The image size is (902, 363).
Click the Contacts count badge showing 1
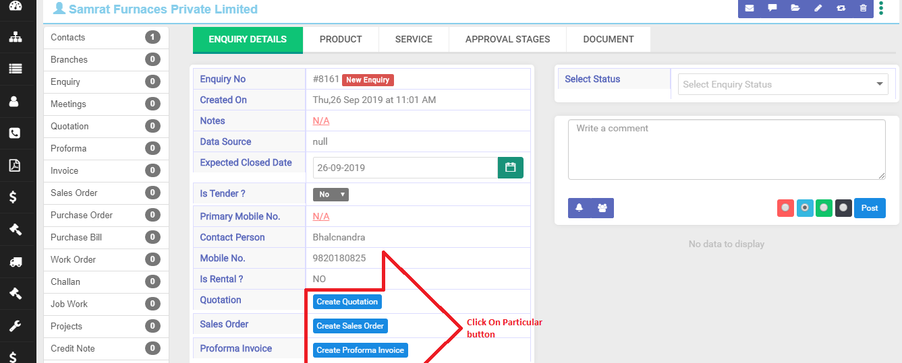click(x=152, y=38)
